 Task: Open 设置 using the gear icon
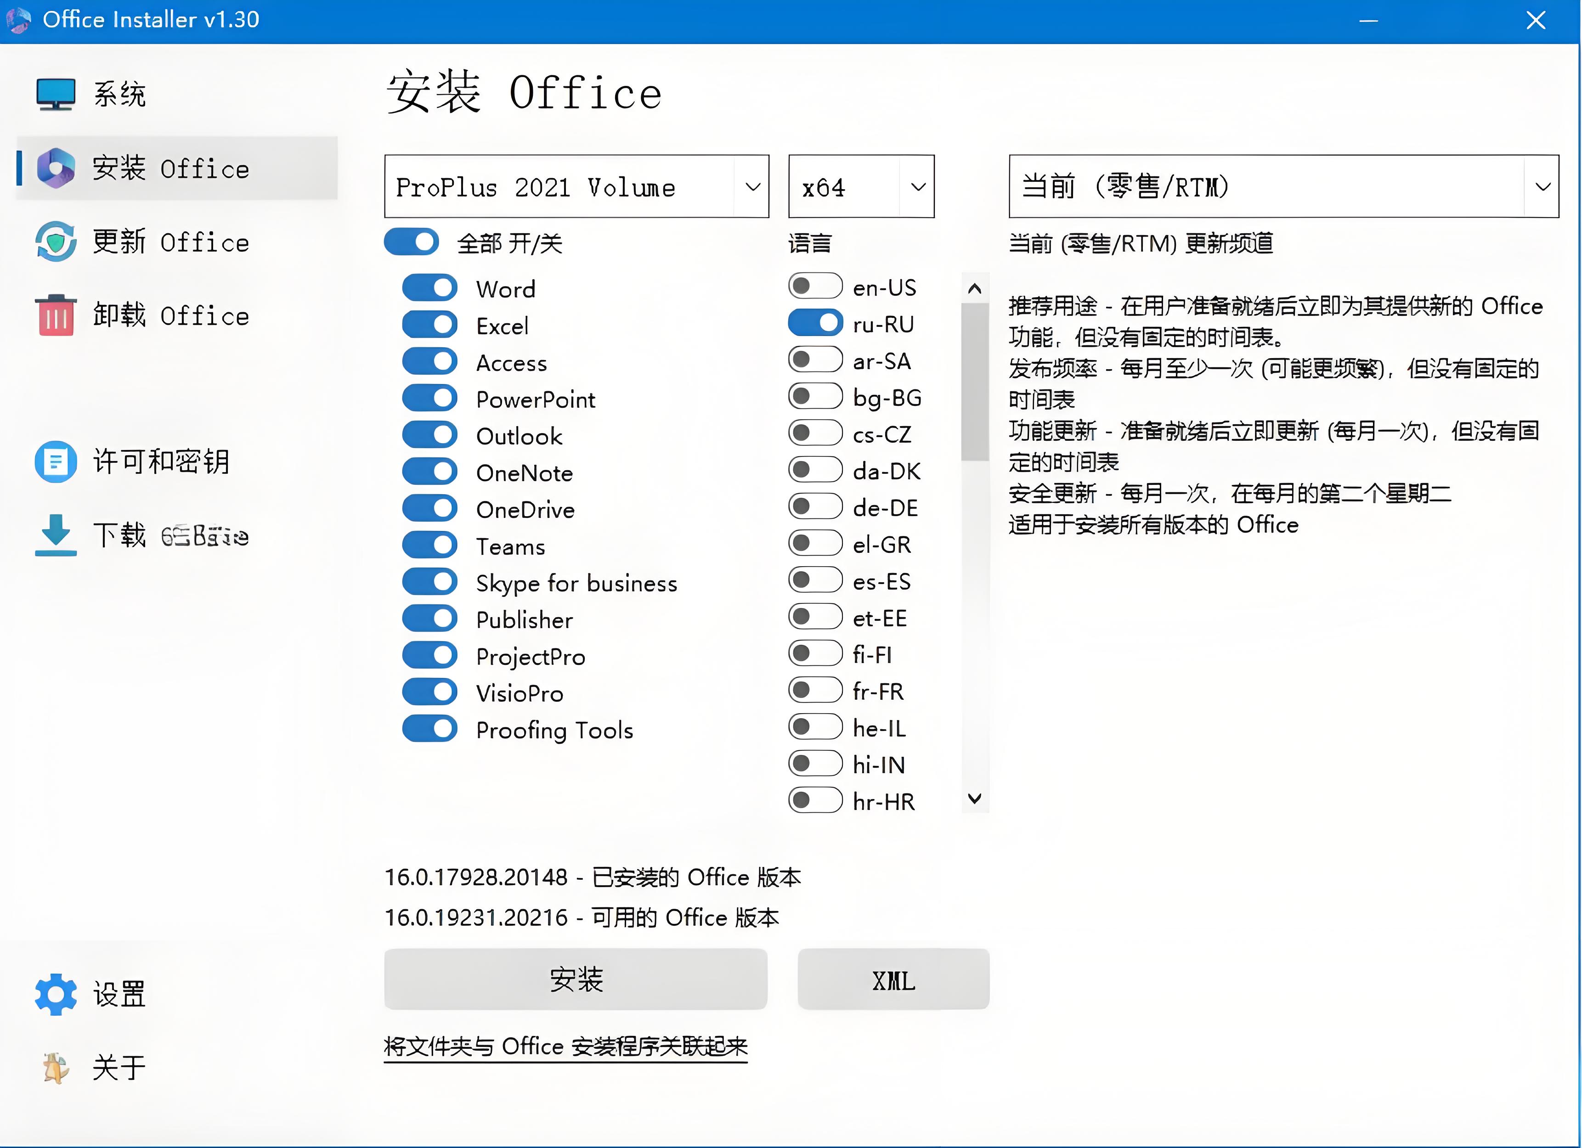pyautogui.click(x=55, y=995)
